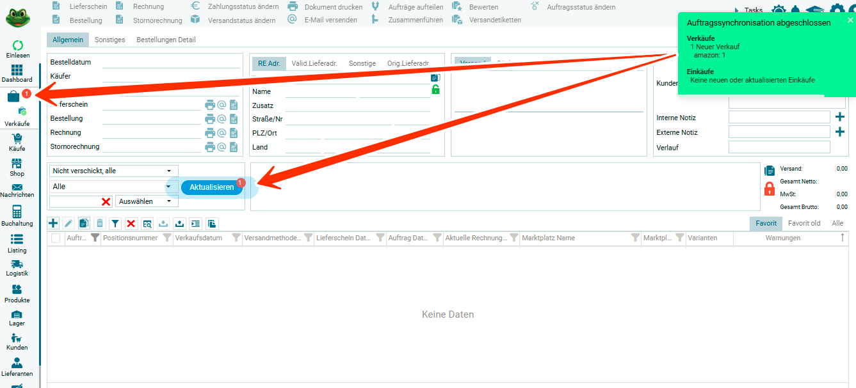Close the green sync notification
856x388 pixels.
click(x=850, y=20)
